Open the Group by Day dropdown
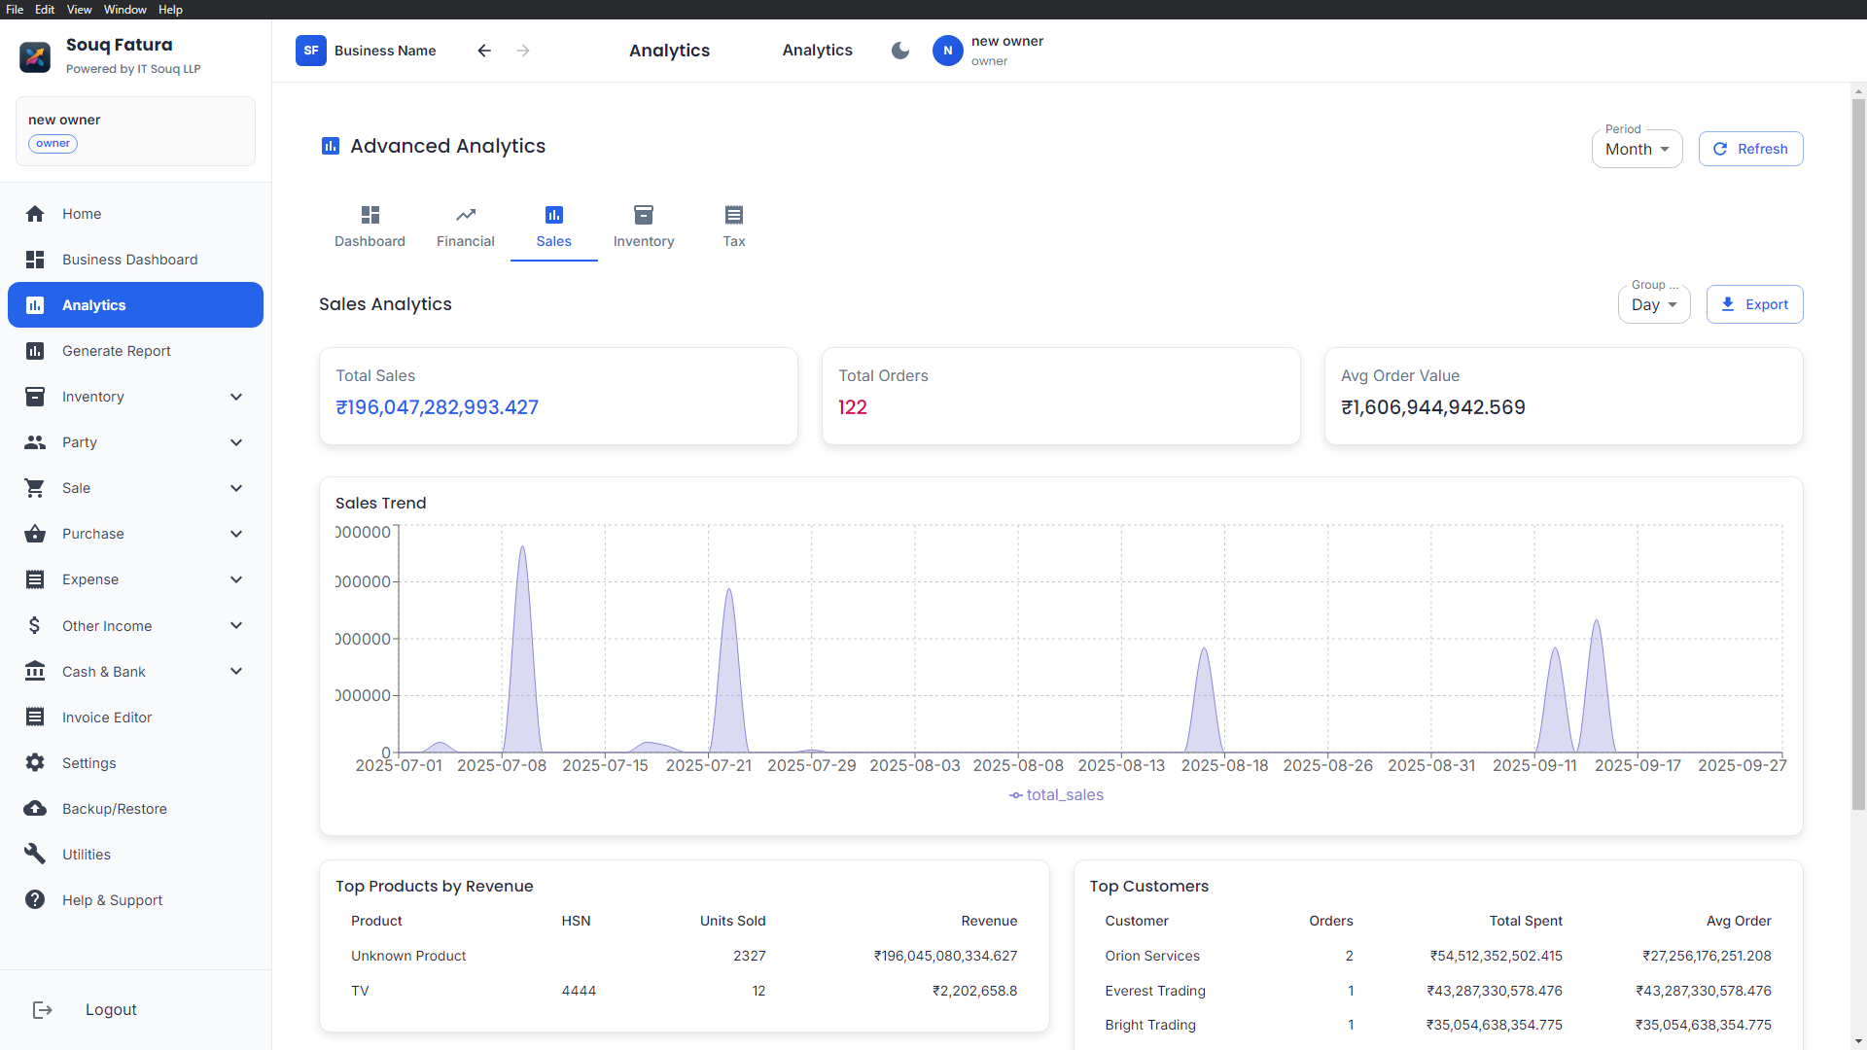The width and height of the screenshot is (1867, 1050). pyautogui.click(x=1653, y=304)
